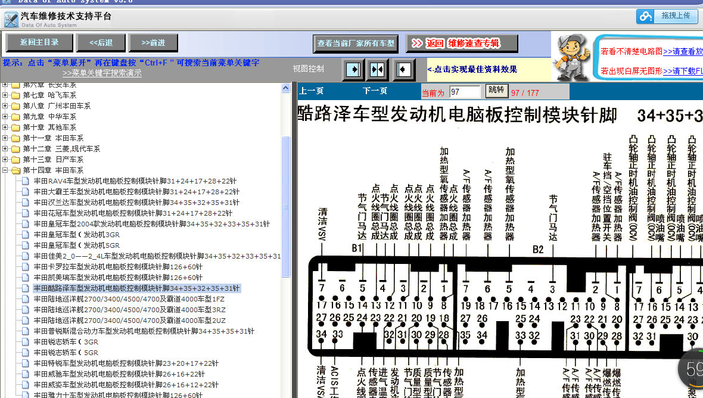703x398 pixels.
Task: Expand 第十一章 本田车系 node
Action: [x=5, y=138]
